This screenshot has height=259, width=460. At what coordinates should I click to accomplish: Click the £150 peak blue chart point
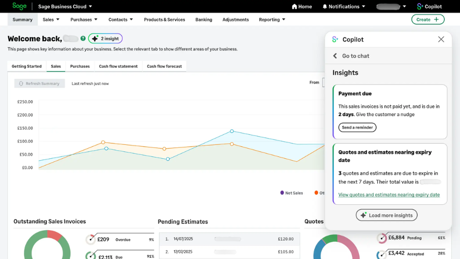coord(232,131)
